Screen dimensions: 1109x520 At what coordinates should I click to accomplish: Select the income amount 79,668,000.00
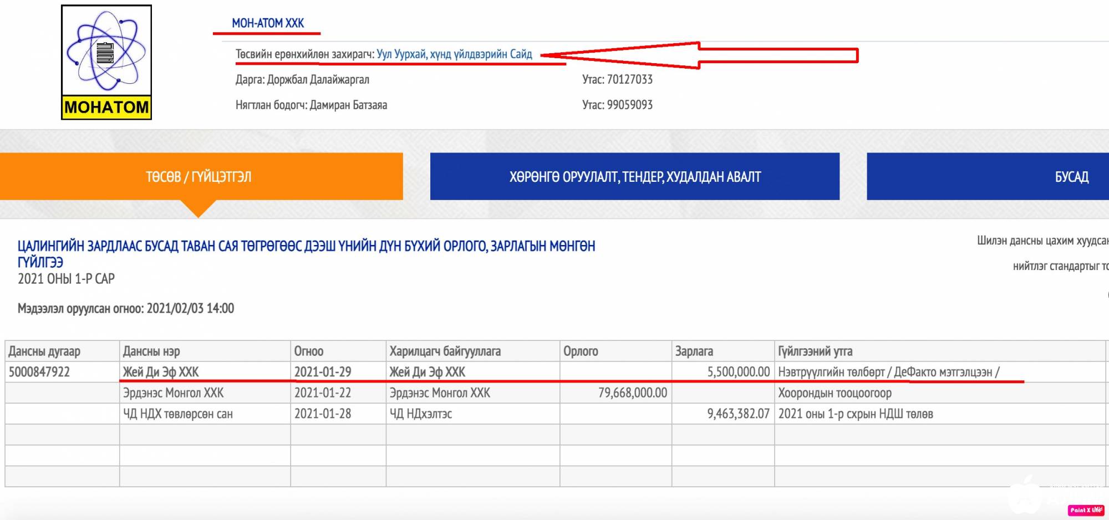(616, 393)
